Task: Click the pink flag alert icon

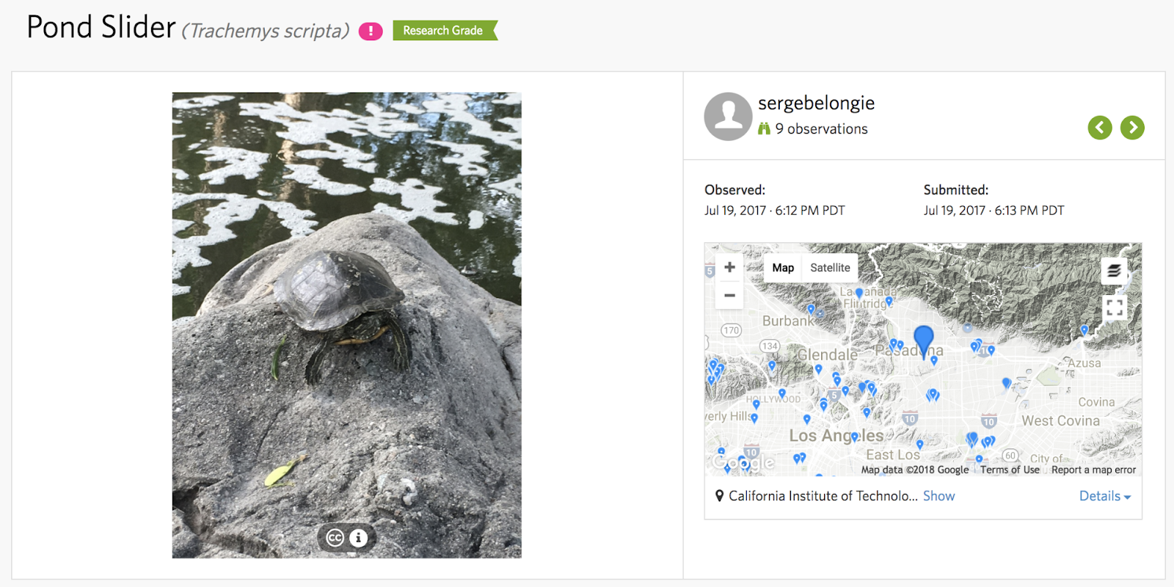Action: [371, 31]
